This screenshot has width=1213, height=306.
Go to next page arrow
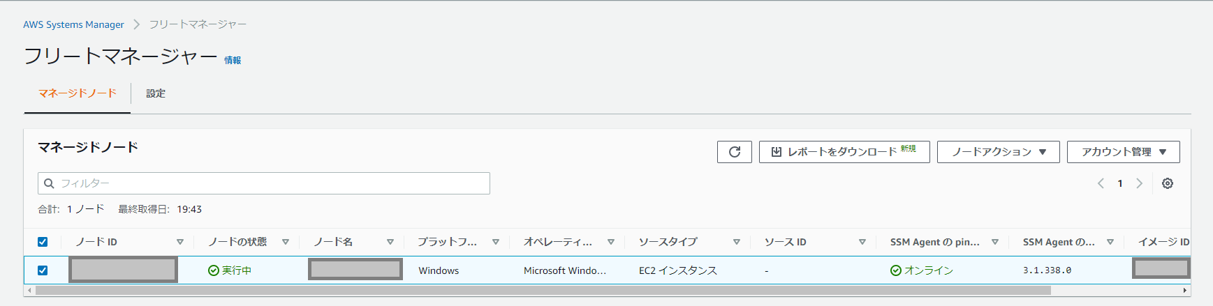[1139, 183]
